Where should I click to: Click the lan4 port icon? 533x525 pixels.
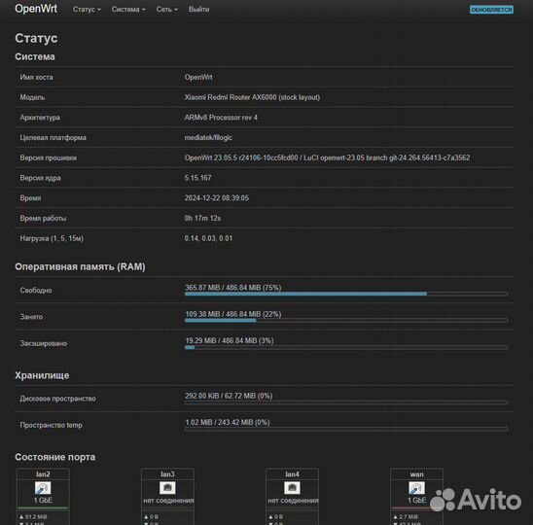click(292, 488)
